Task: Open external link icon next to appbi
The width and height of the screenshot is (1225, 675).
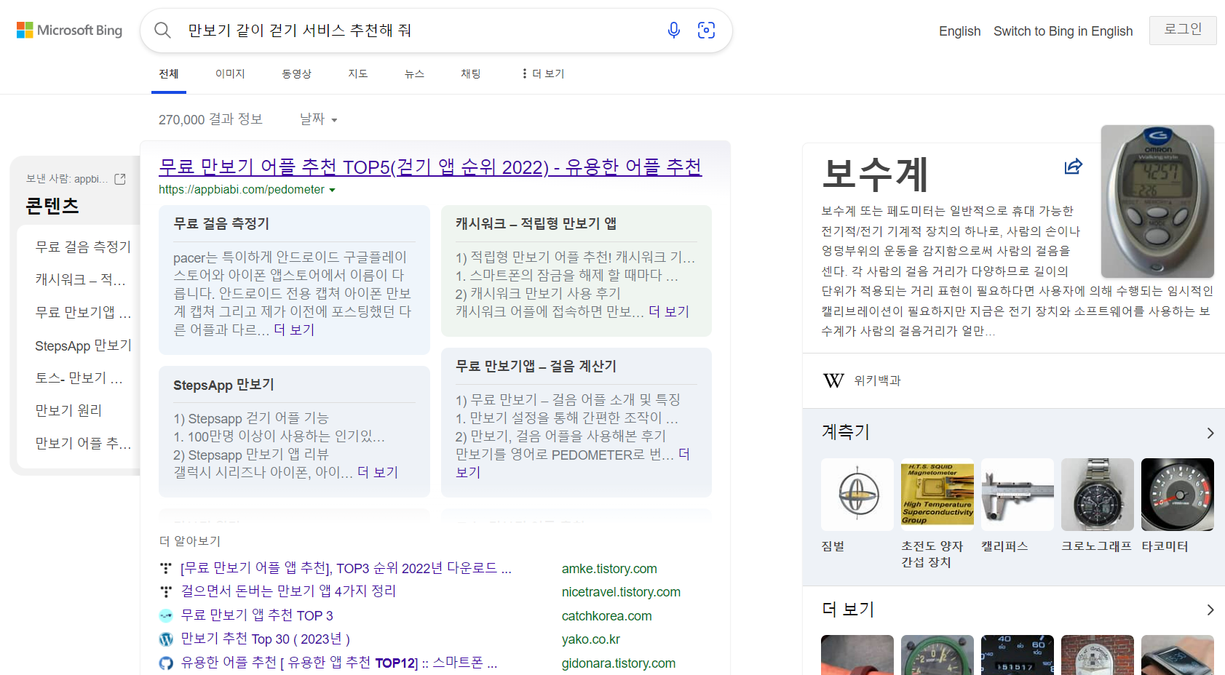Action: point(120,179)
